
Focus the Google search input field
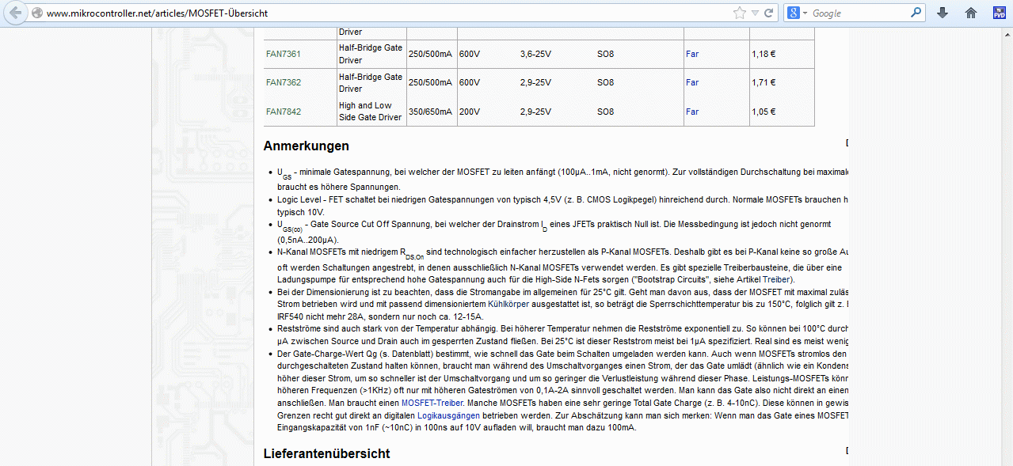coord(859,13)
